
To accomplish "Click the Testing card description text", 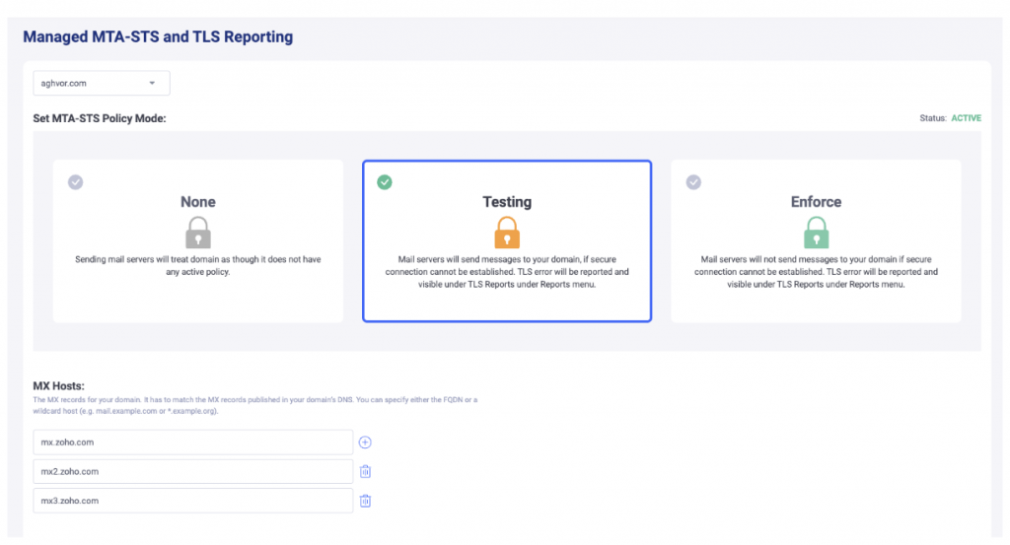I will tap(507, 271).
